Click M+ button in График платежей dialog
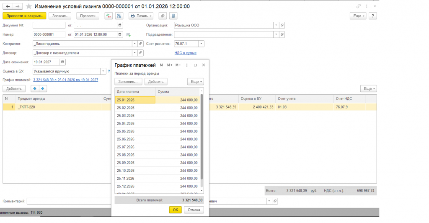The image size is (429, 223). [170, 65]
